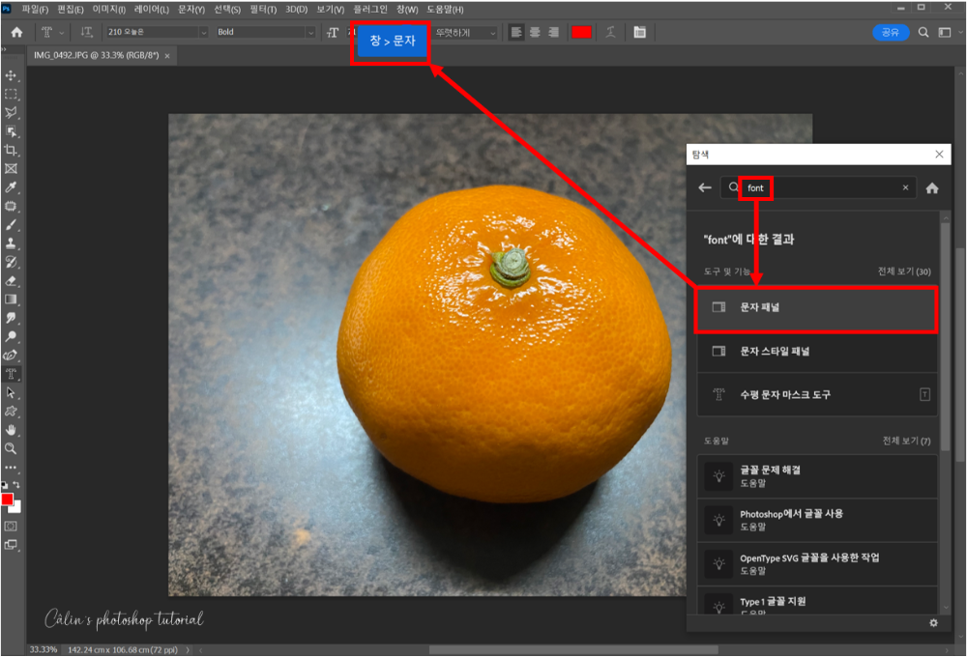Select the Gradient tool
The image size is (967, 657).
pos(11,300)
